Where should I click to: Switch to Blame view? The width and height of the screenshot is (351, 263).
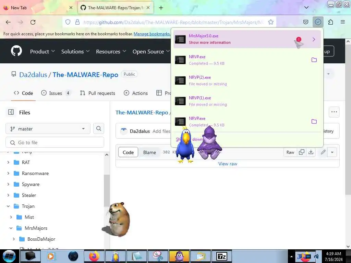[x=149, y=152]
